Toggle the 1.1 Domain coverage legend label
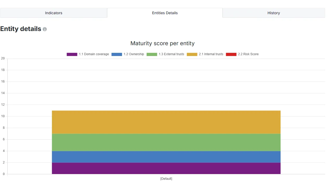Viewport: 329px width, 184px height. point(94,54)
